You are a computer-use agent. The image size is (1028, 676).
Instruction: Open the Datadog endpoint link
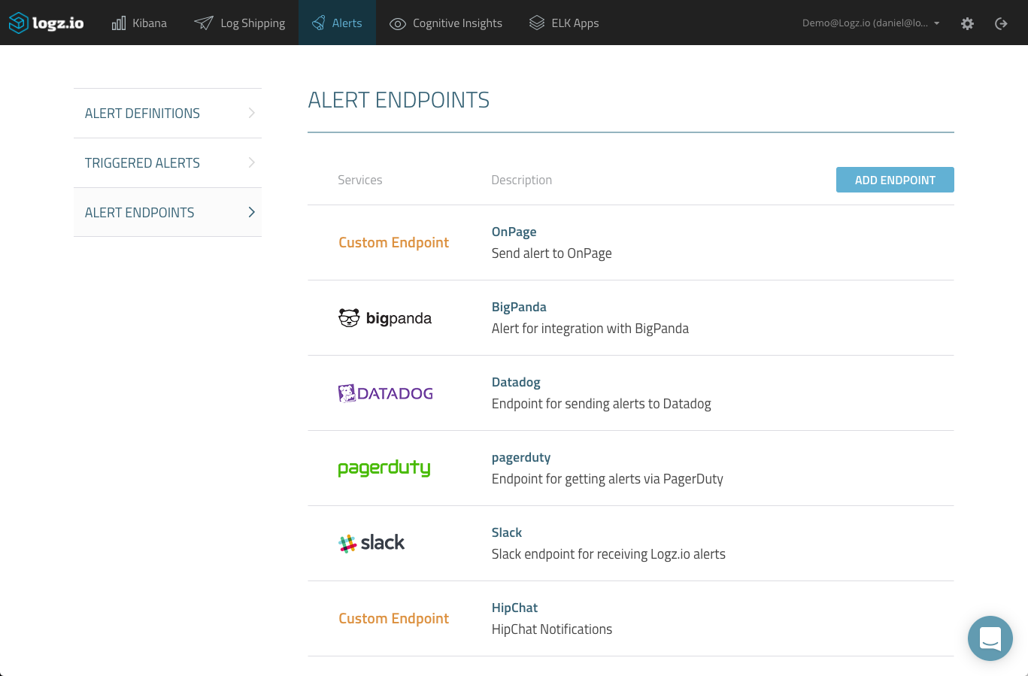point(516,382)
